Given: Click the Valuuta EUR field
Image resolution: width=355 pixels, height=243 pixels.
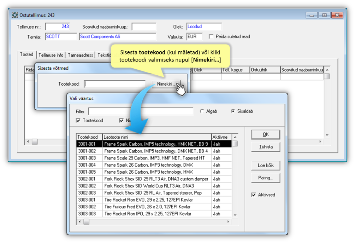Looking at the screenshot, I should point(195,36).
